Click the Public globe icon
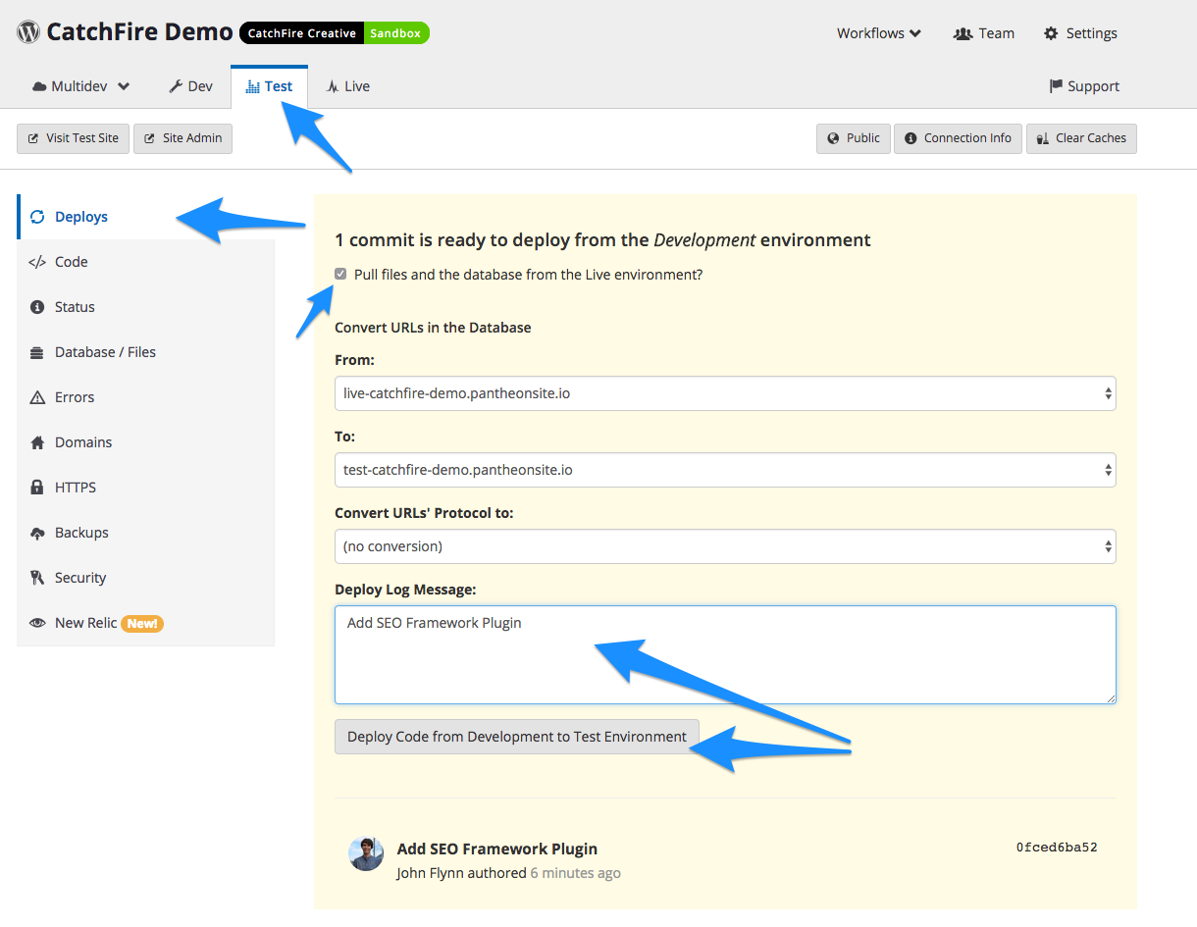 tap(833, 138)
